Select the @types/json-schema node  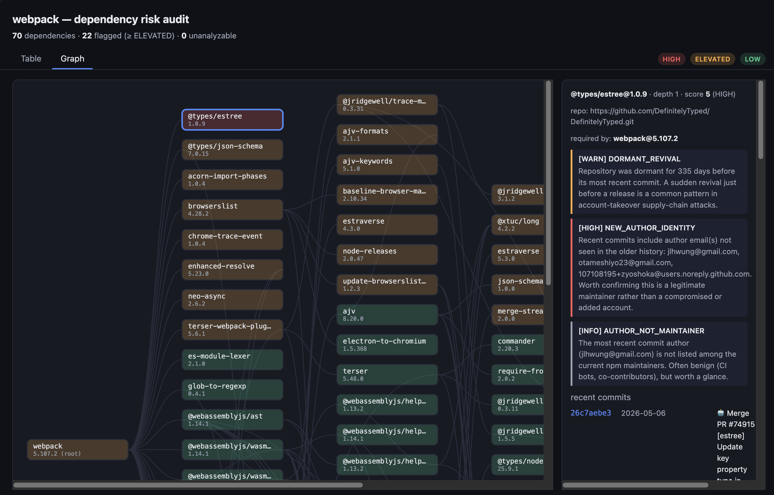pyautogui.click(x=232, y=149)
